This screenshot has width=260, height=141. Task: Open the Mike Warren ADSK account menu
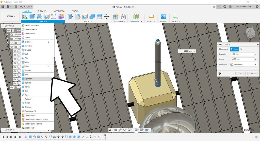(x=243, y=7)
